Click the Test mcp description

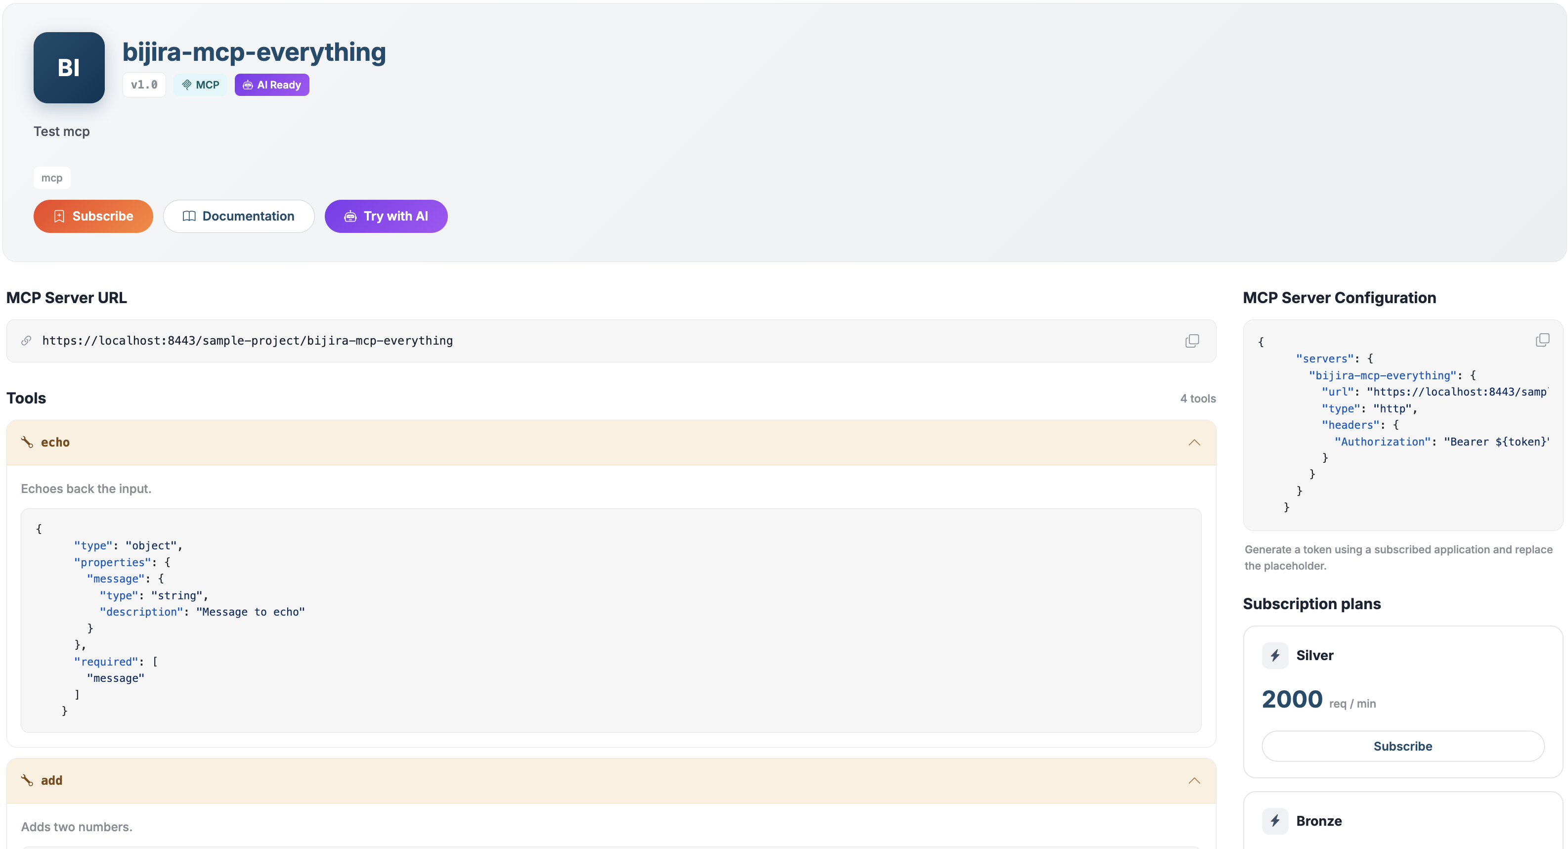[x=61, y=132]
